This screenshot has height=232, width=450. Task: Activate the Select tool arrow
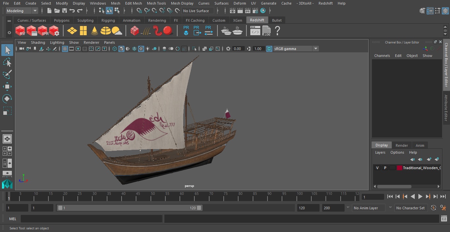tap(7, 50)
